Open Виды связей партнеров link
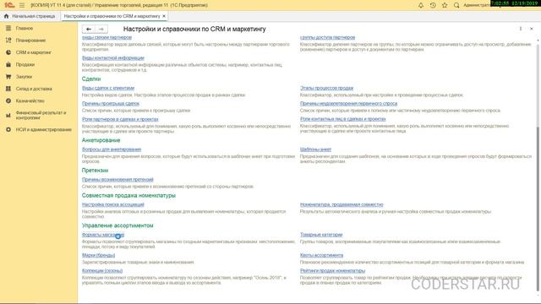541x304 pixels. [x=107, y=37]
